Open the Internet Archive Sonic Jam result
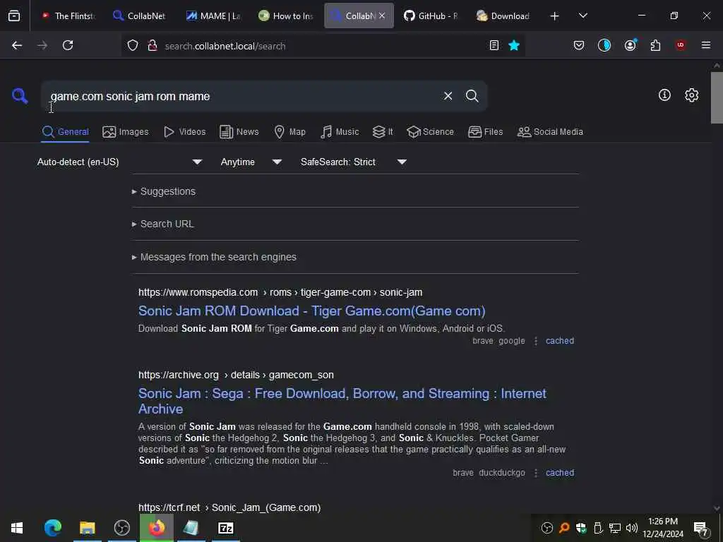 342,401
